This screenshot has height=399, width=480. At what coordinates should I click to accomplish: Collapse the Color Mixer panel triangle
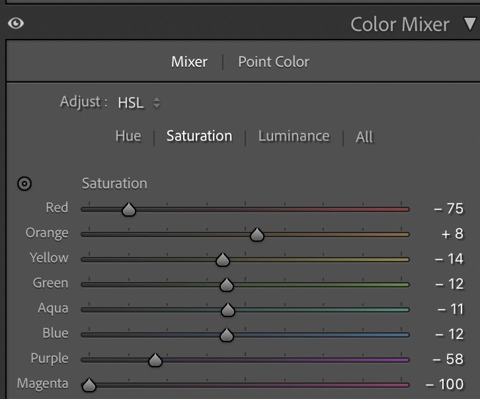point(470,24)
